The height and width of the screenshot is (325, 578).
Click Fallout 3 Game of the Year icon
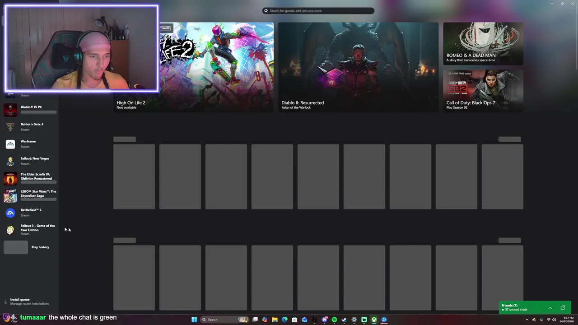point(10,230)
